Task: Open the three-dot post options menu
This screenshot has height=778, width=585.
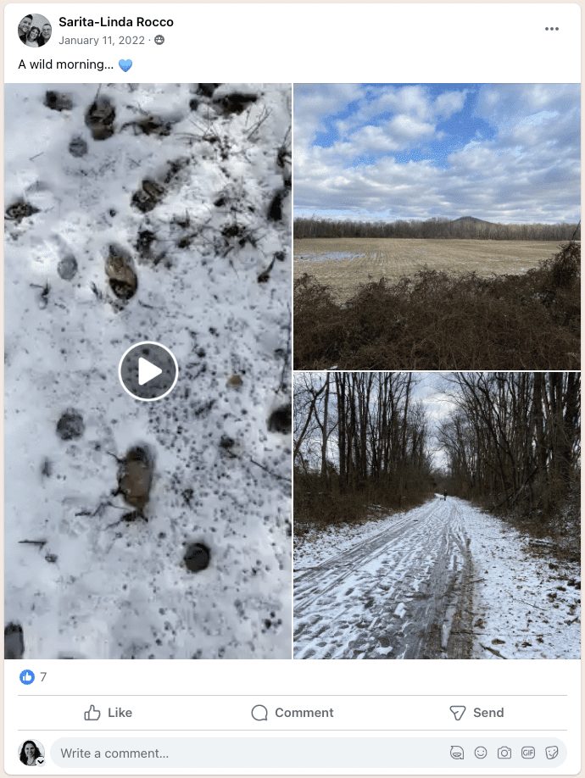Action: coord(552,29)
